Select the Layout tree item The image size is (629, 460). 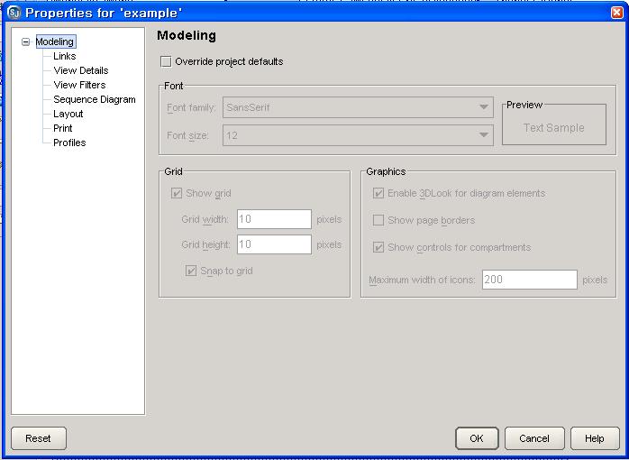[68, 114]
